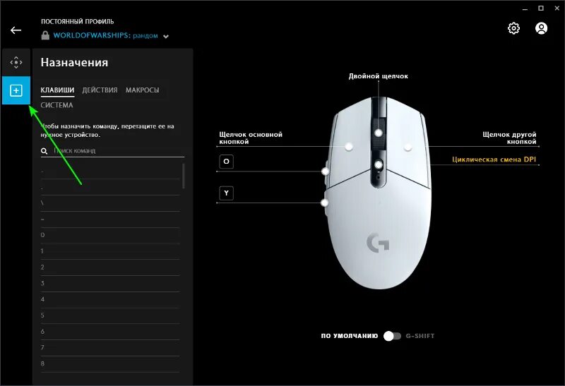Switch to the ДЕЙСТВИЯ tab
The image size is (565, 386).
(x=100, y=90)
